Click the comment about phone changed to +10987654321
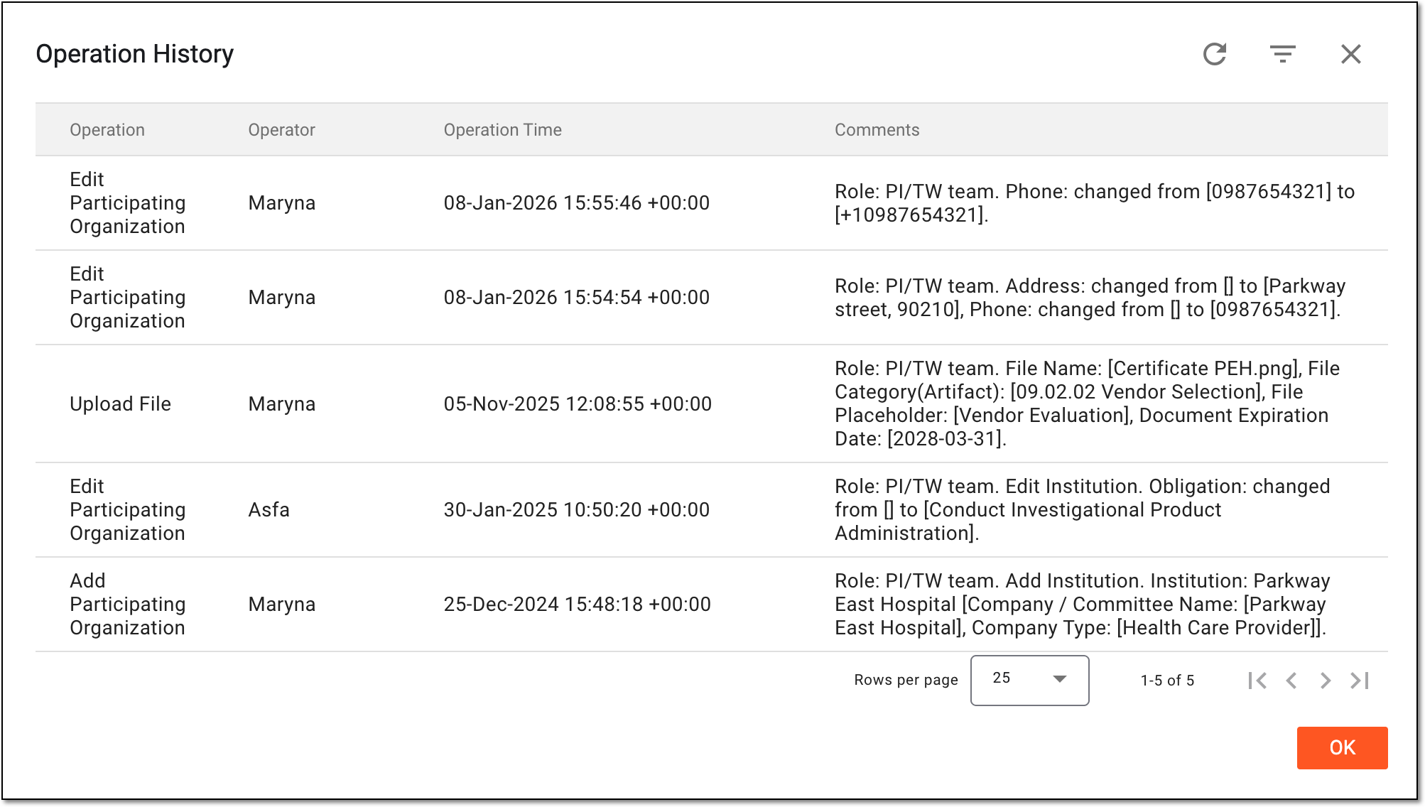Image resolution: width=1425 pixels, height=807 pixels. tap(1095, 202)
